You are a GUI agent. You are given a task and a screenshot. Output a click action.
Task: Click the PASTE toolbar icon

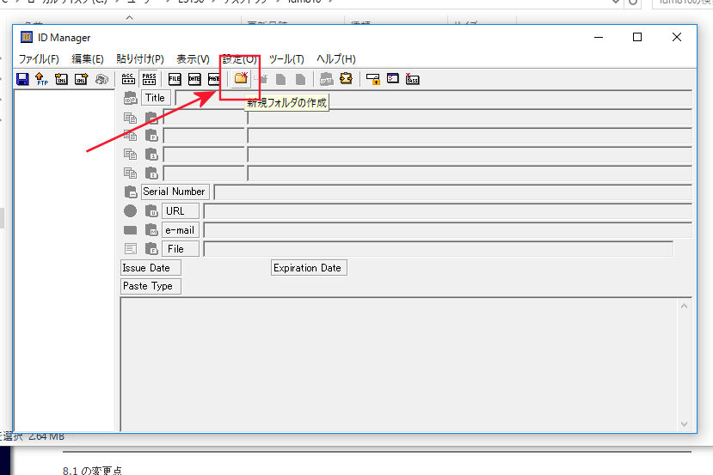tap(213, 79)
